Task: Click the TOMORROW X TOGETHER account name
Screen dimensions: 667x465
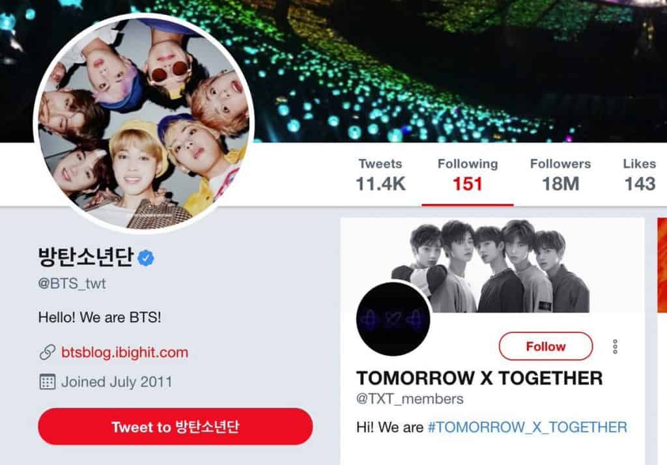Action: point(479,378)
